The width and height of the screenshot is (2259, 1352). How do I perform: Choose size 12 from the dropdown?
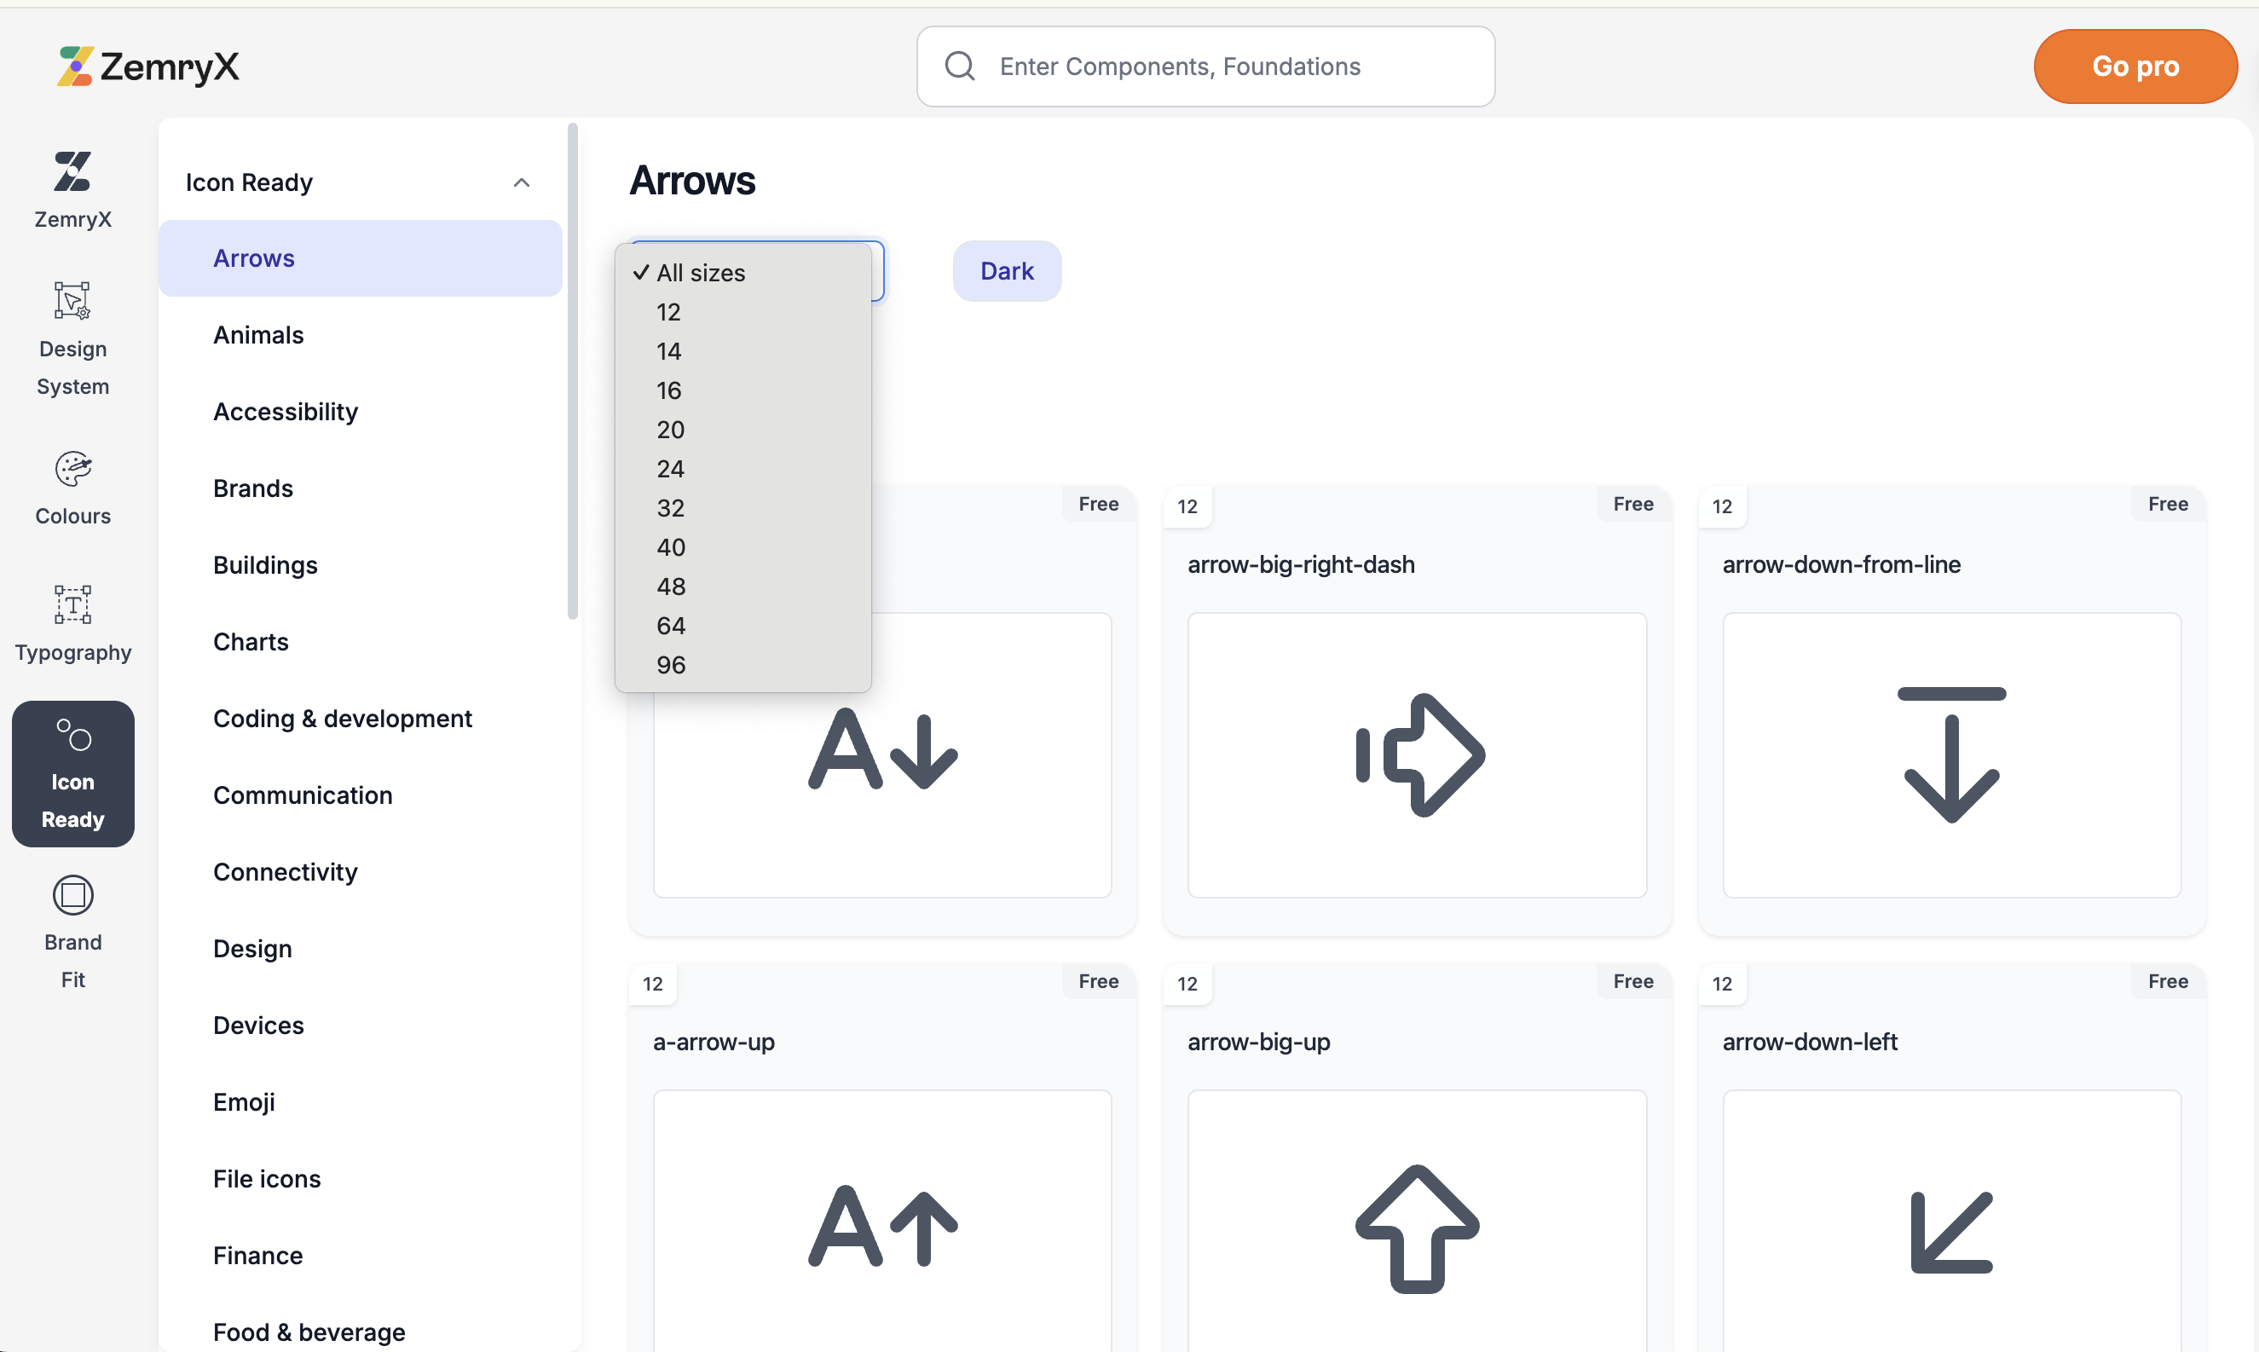[742, 312]
